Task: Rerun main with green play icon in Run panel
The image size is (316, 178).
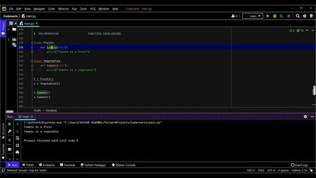Action: [x=10, y=124]
